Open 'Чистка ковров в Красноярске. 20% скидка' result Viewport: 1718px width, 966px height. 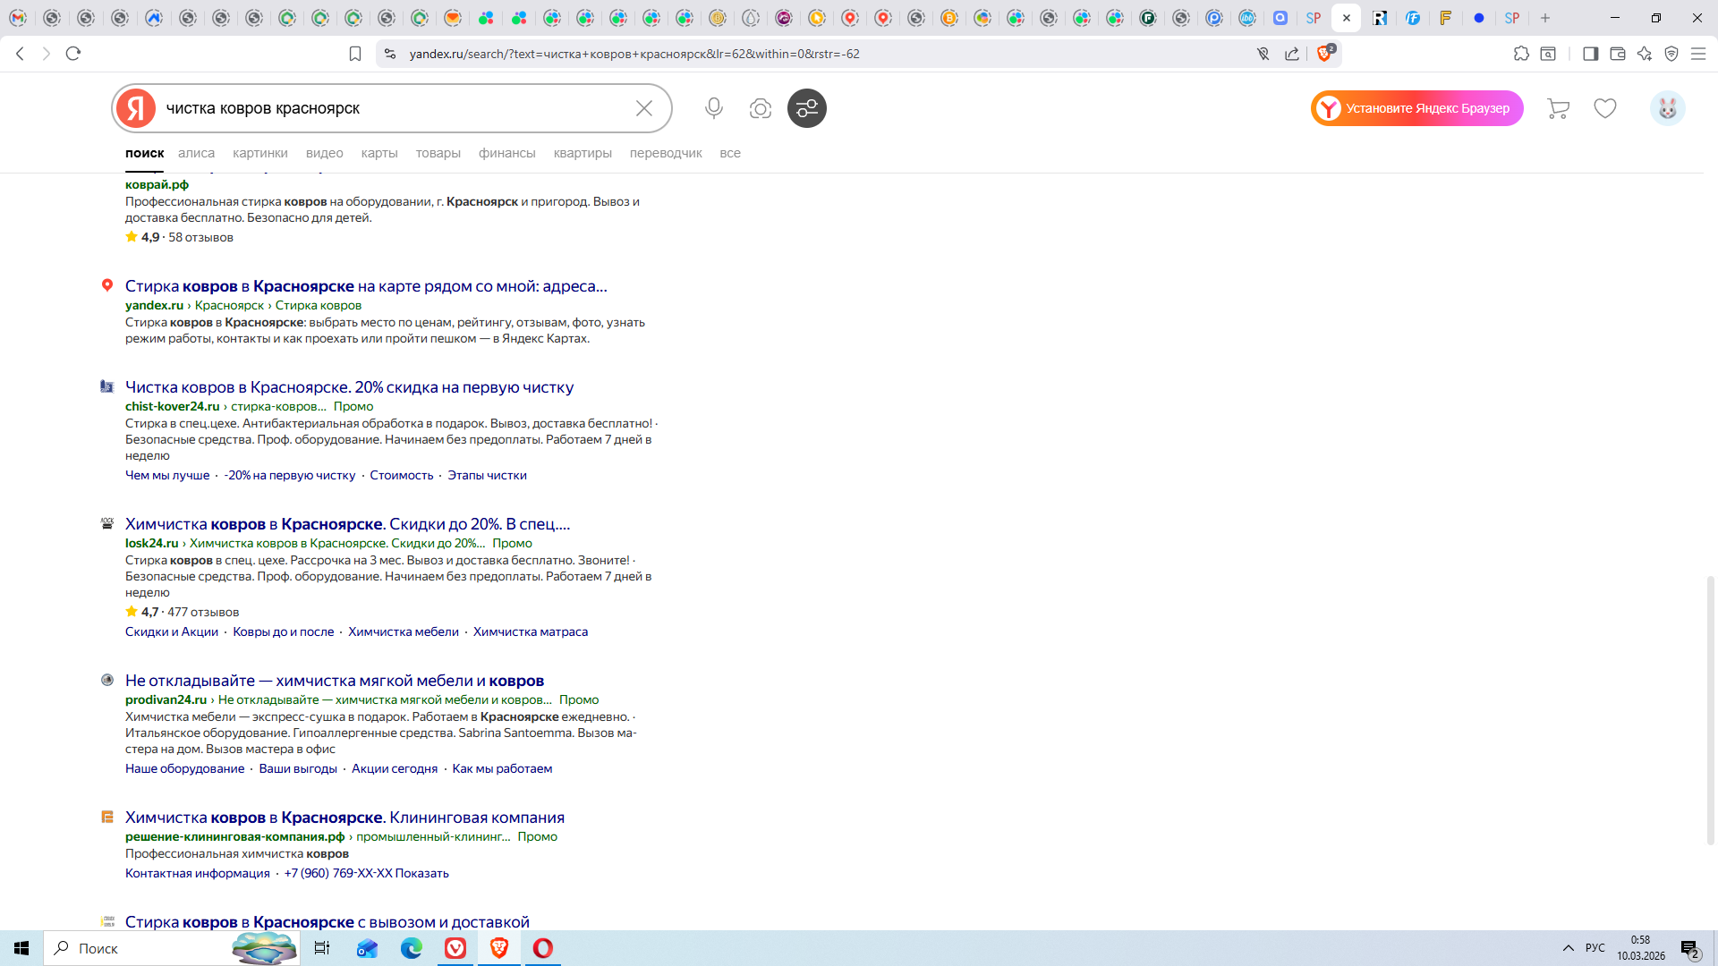[349, 387]
